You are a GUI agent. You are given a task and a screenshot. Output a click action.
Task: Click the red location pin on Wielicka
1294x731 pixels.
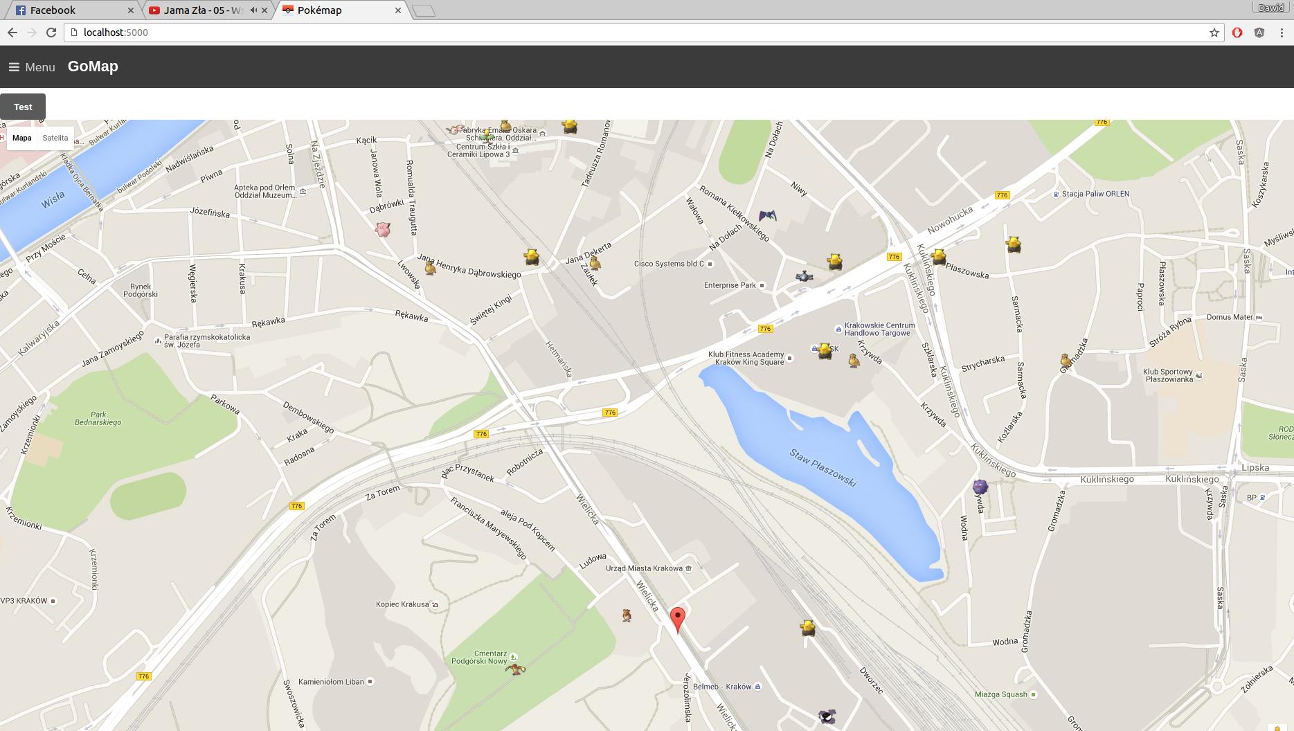tap(678, 620)
